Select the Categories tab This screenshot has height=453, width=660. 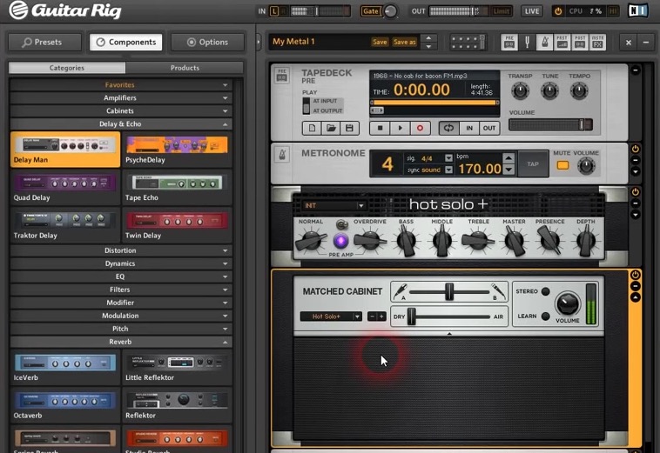point(67,68)
